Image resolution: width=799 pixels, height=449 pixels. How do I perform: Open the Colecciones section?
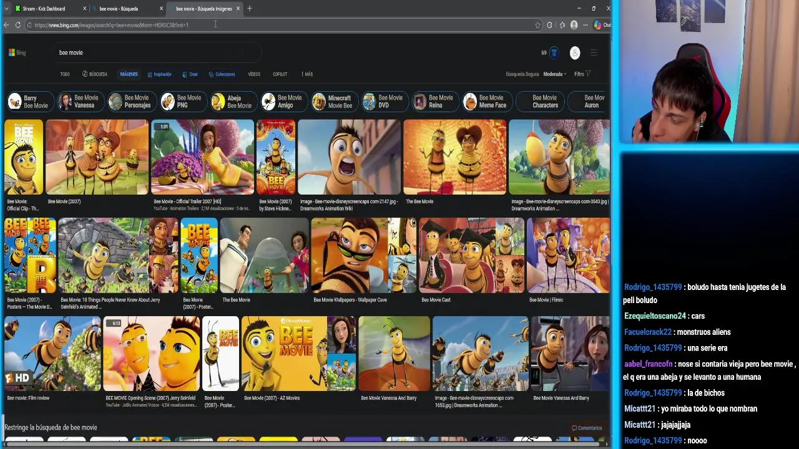point(222,74)
